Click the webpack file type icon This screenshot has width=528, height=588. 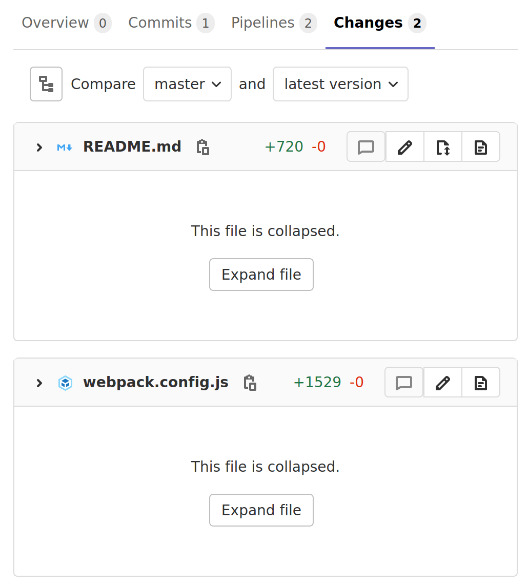[65, 383]
